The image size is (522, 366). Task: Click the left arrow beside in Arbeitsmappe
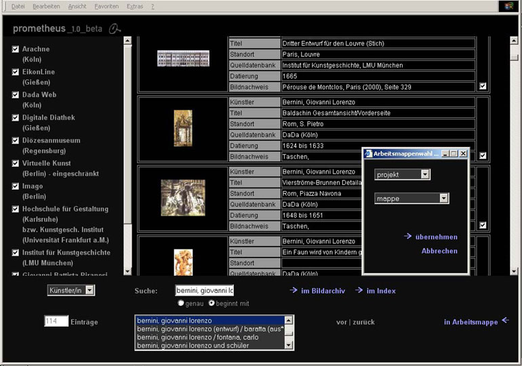(x=504, y=321)
